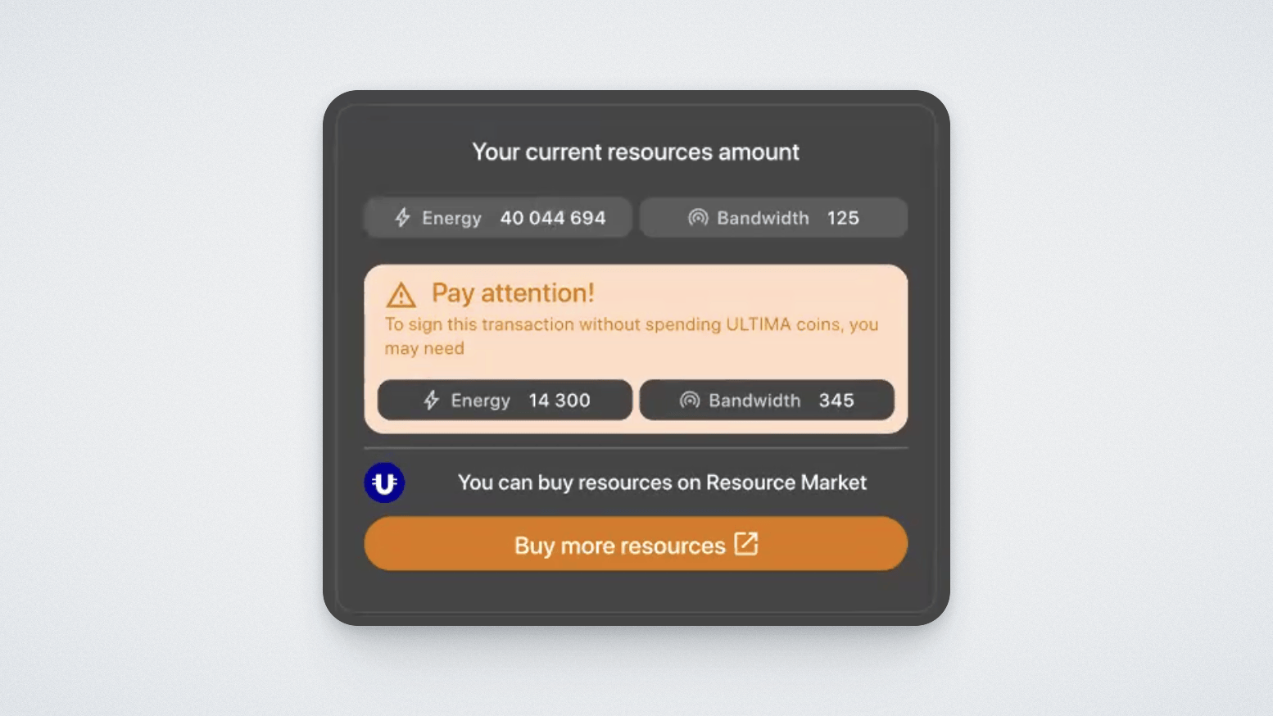This screenshot has width=1273, height=716.
Task: Click the required bandwidth value 345
Action: (x=836, y=401)
